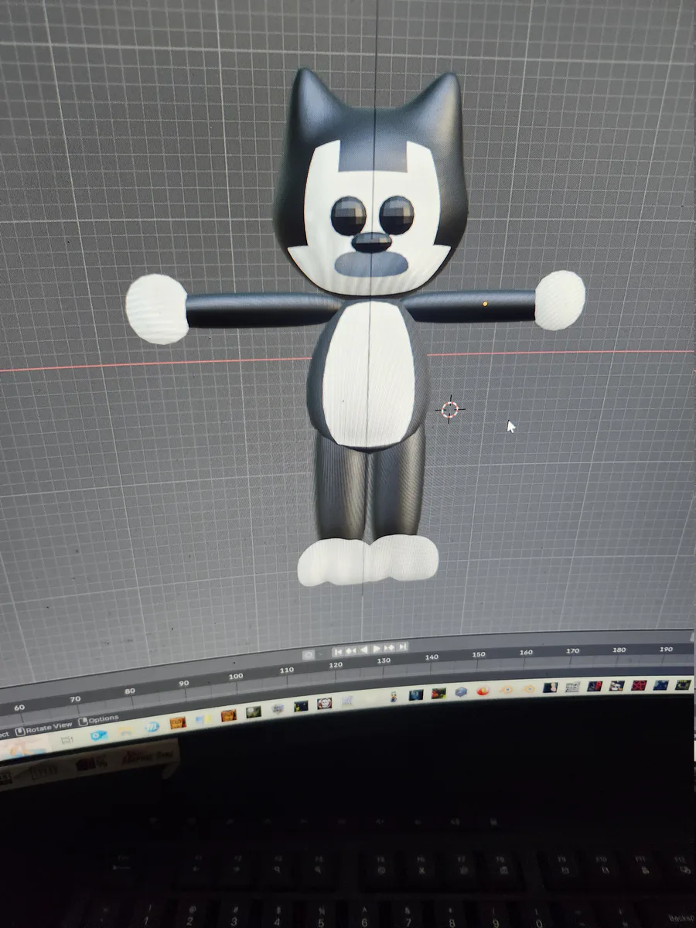Open the Task View taskbar icon
This screenshot has height=928, width=696.
pyautogui.click(x=67, y=740)
